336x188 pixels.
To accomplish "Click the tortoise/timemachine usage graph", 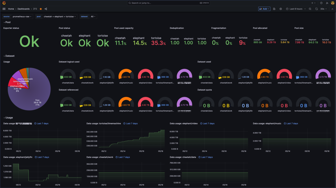I will pyautogui.click(x=131, y=138).
